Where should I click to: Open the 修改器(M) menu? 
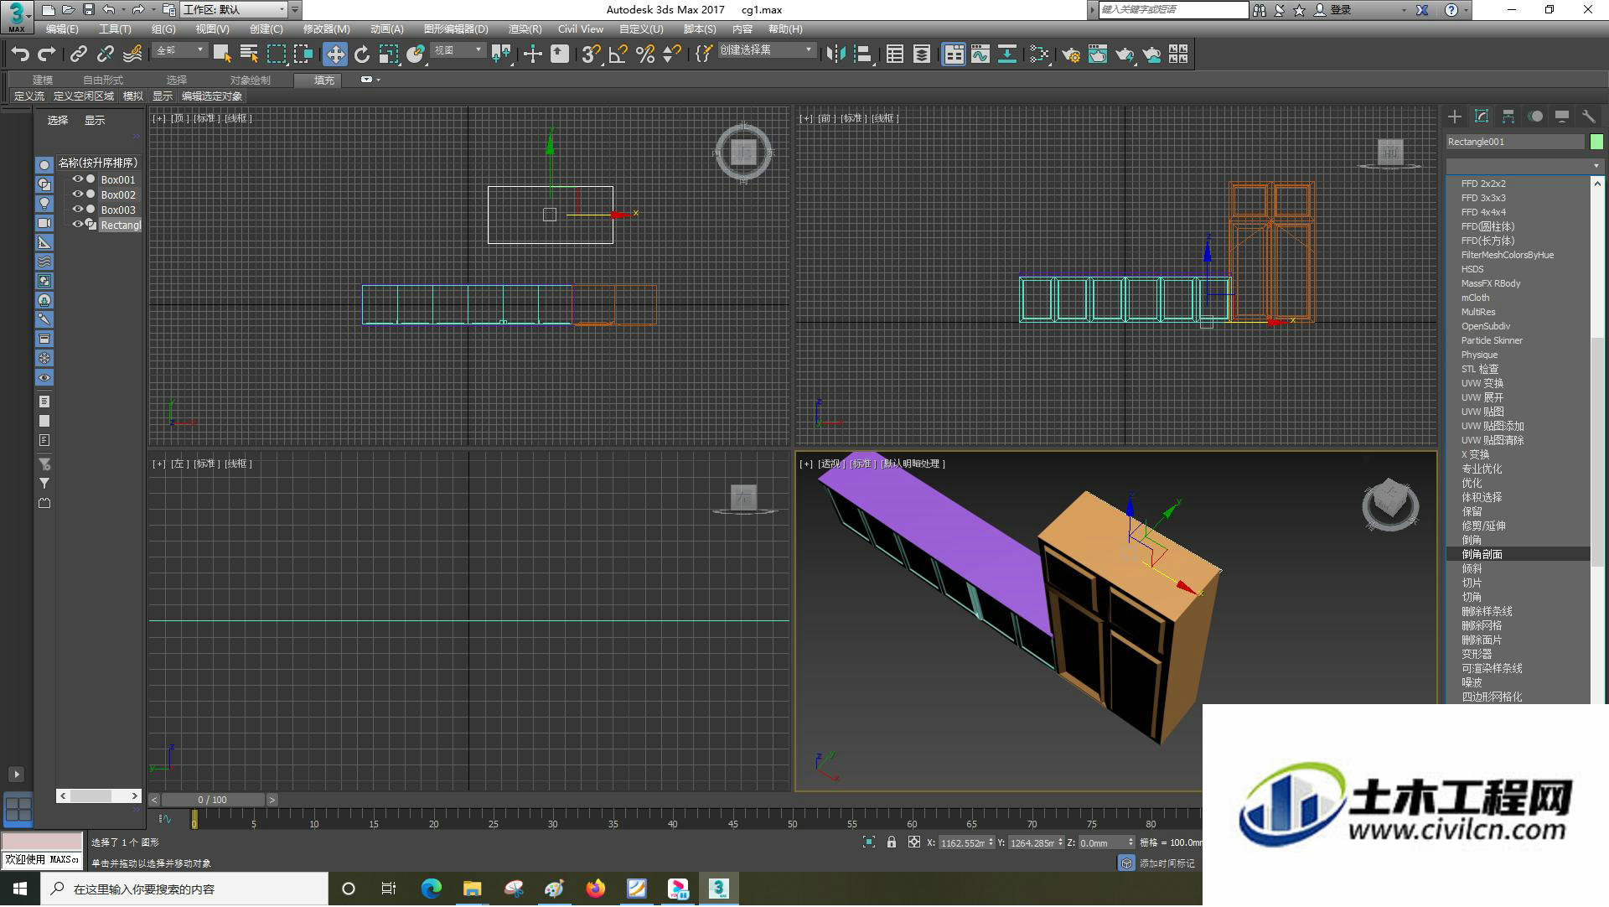(326, 29)
